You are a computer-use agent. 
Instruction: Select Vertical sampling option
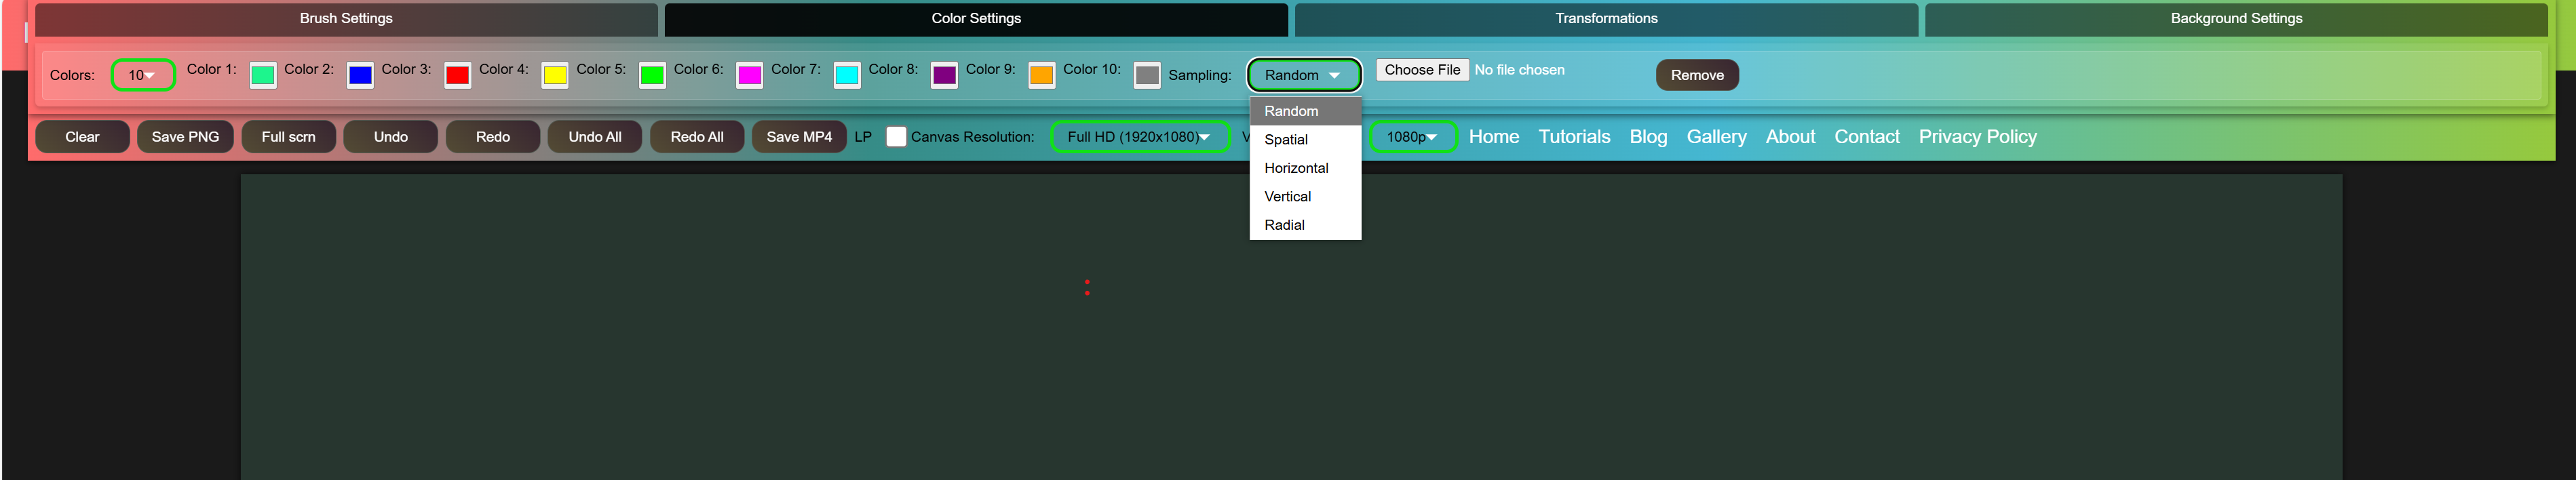tap(1305, 197)
